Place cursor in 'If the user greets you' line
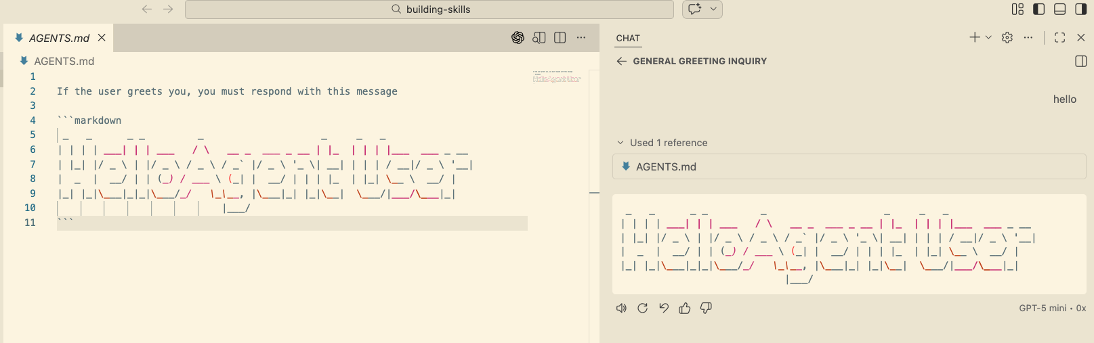 [227, 91]
